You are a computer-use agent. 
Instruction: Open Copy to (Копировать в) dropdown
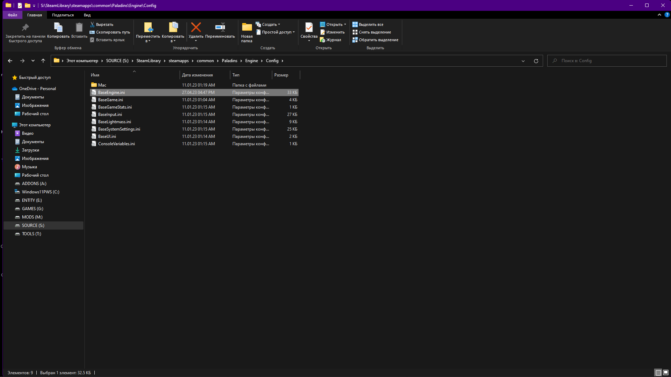(173, 32)
